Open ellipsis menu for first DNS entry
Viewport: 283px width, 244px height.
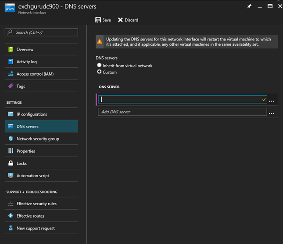tap(271, 101)
